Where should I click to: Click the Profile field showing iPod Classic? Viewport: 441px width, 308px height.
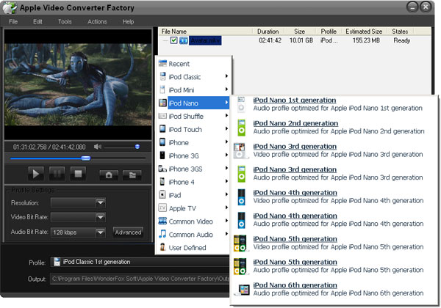click(140, 262)
